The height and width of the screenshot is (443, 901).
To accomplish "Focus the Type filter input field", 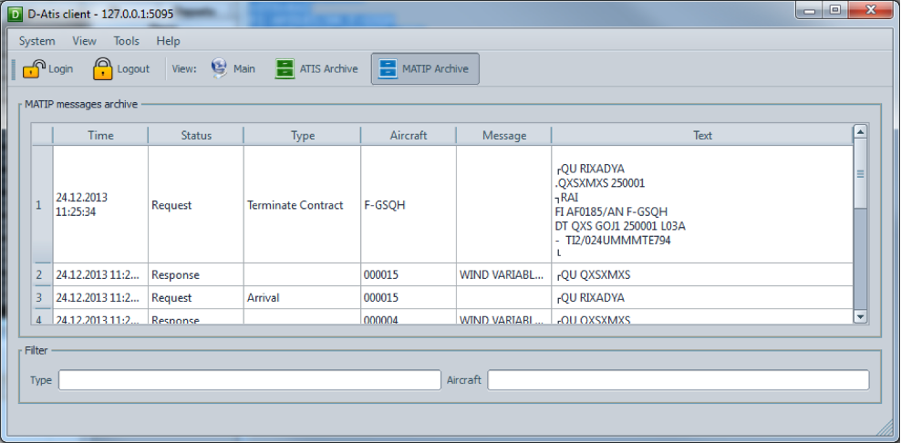I will [x=249, y=380].
